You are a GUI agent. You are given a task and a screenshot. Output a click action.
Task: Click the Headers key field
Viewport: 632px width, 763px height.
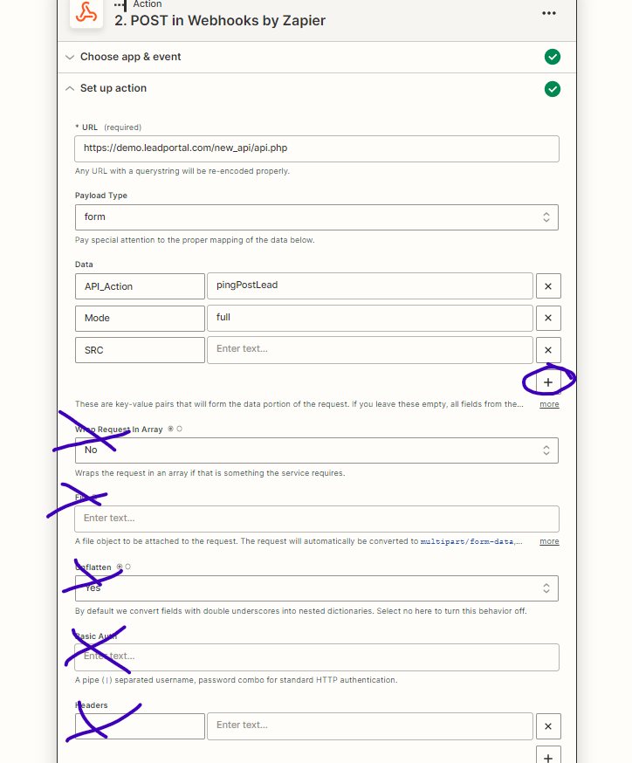point(141,726)
